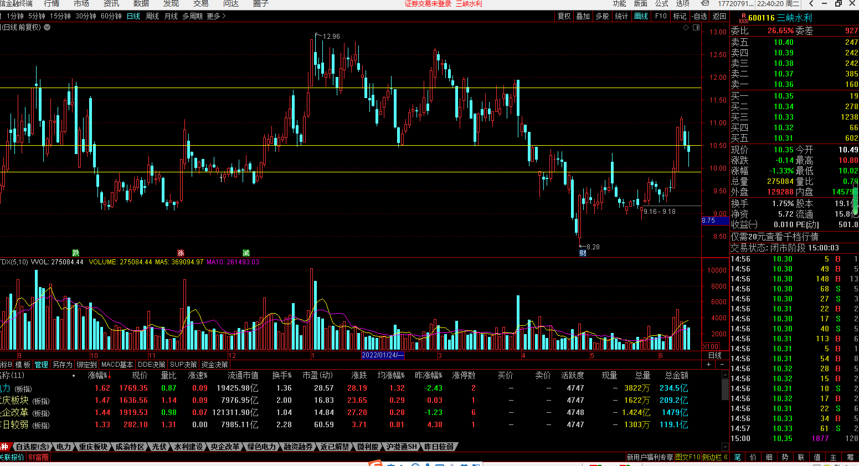Open the mail message icon in title bar
The height and width of the screenshot is (466, 859).
(705, 3)
